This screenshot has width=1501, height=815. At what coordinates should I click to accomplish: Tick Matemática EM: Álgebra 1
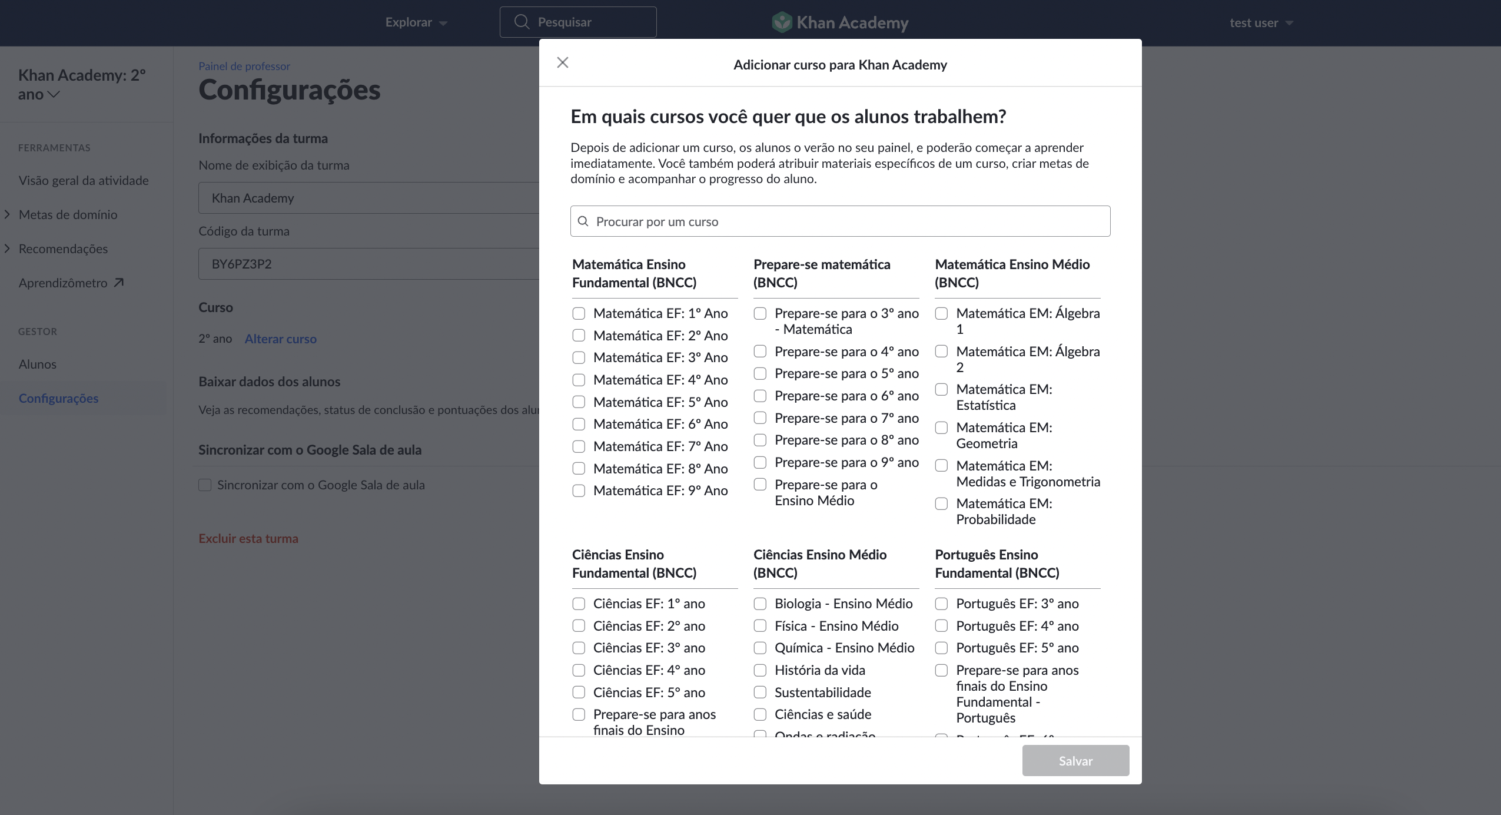(x=941, y=313)
